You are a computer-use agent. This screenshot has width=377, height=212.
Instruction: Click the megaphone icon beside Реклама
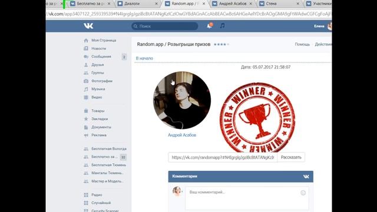click(86, 135)
